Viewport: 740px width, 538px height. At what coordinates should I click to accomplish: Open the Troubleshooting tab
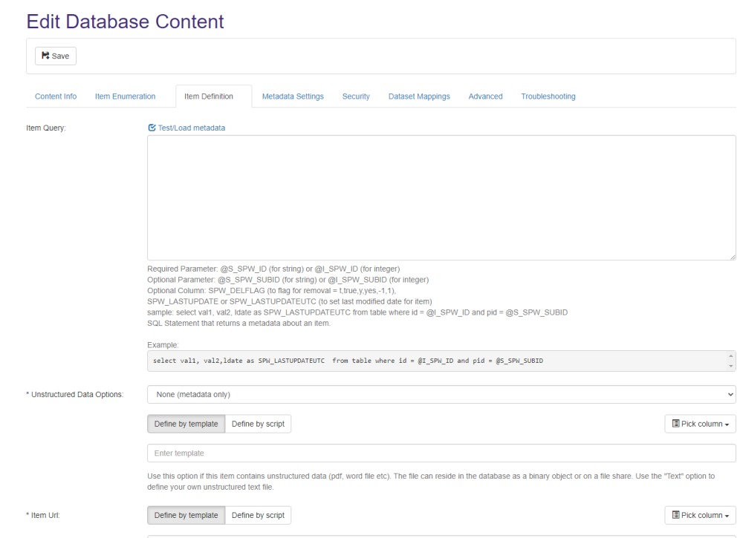[548, 96]
